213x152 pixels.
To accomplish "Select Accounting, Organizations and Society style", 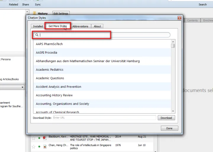I will (102, 104).
